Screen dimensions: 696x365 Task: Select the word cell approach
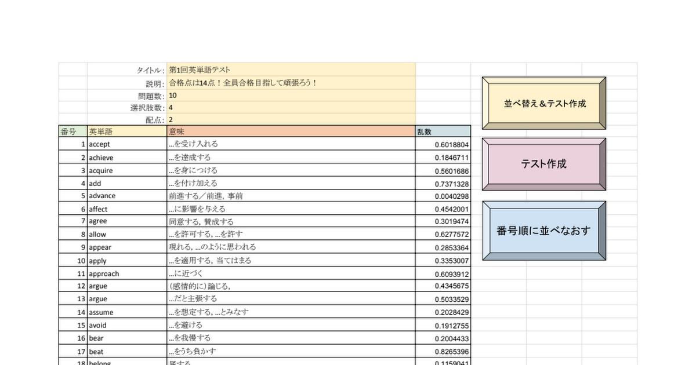coord(127,273)
